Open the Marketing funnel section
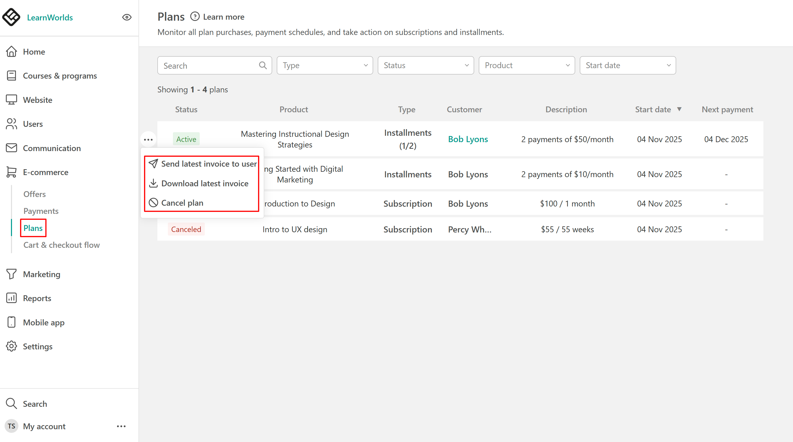The height and width of the screenshot is (442, 793). [42, 274]
